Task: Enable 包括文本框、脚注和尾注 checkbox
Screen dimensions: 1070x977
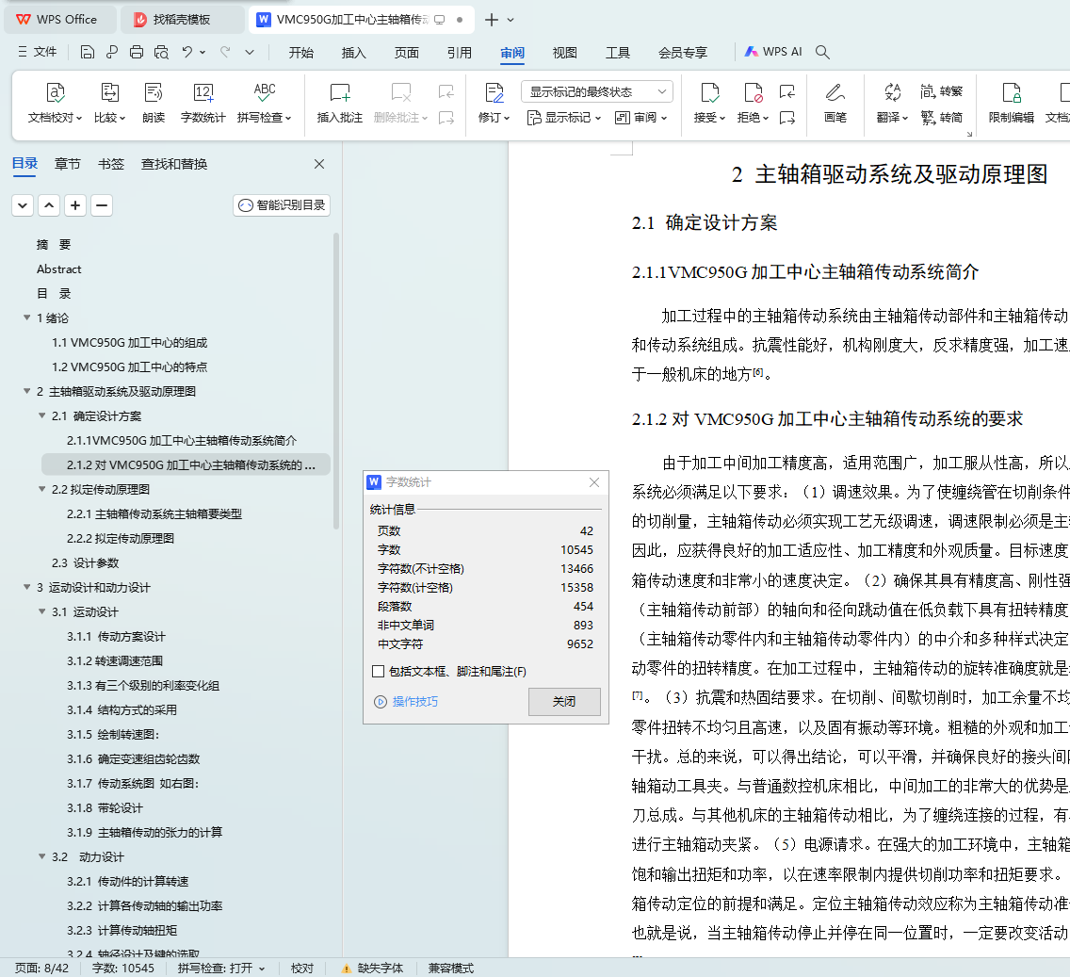Action: click(379, 672)
